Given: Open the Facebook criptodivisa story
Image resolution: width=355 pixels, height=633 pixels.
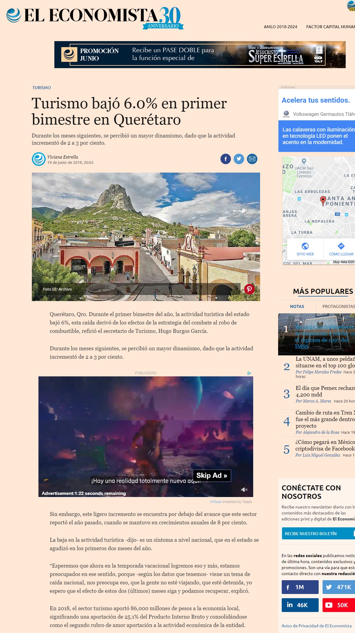Looking at the screenshot, I should pyautogui.click(x=325, y=445).
